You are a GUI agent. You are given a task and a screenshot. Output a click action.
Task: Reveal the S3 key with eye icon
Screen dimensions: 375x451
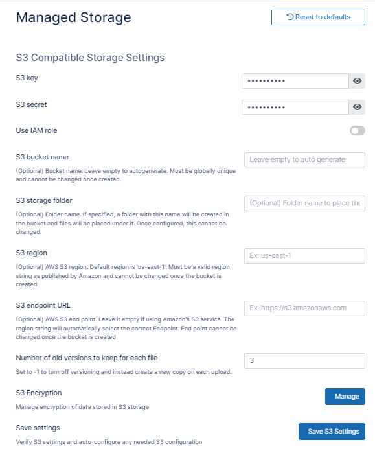[357, 81]
